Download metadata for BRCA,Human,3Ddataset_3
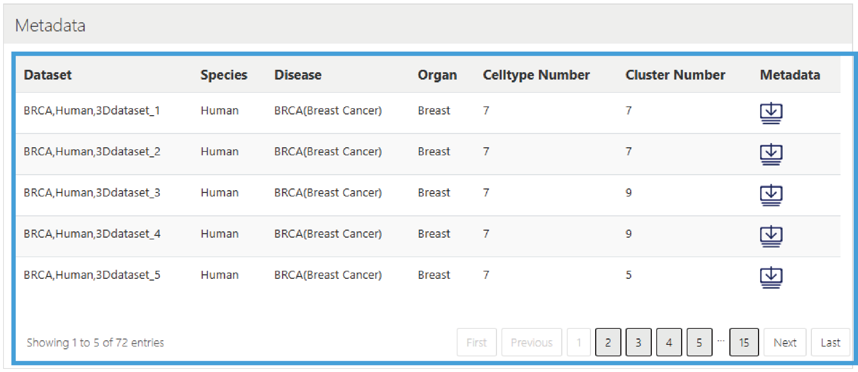858x372 pixels. 771,195
